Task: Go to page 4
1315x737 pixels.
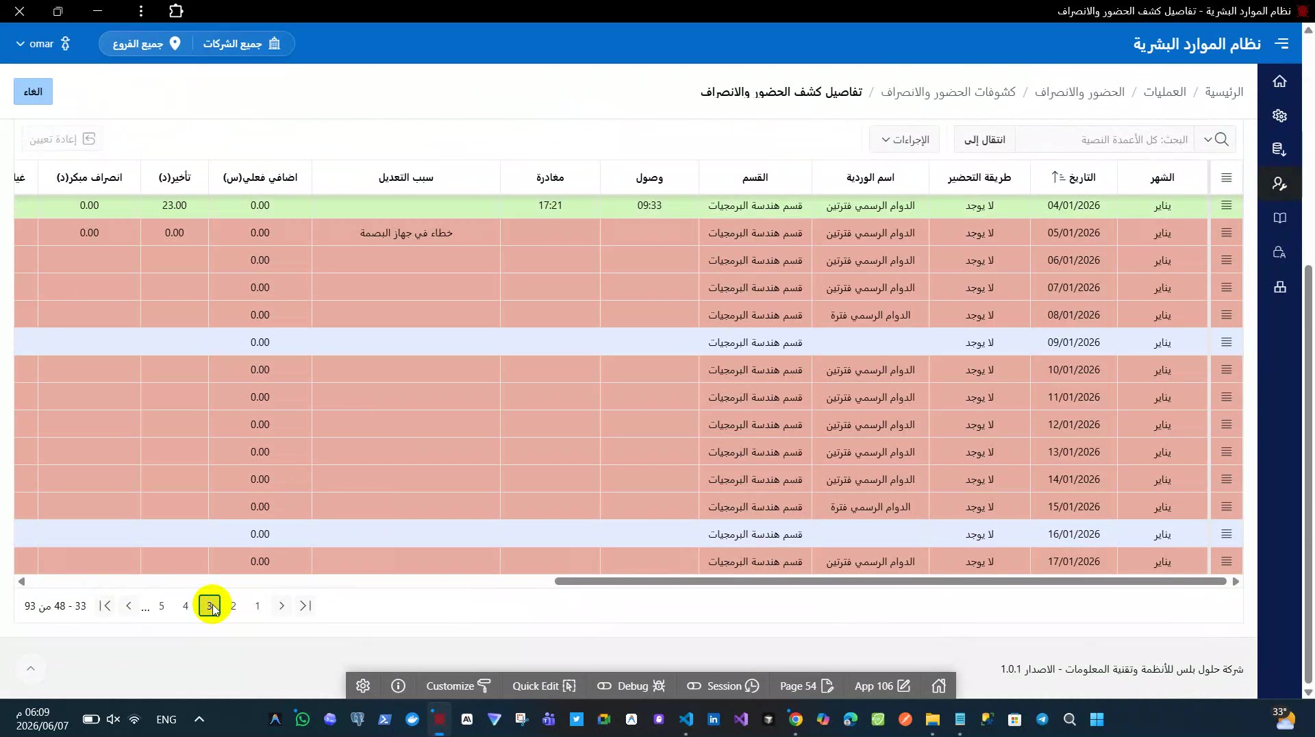Action: tap(186, 605)
